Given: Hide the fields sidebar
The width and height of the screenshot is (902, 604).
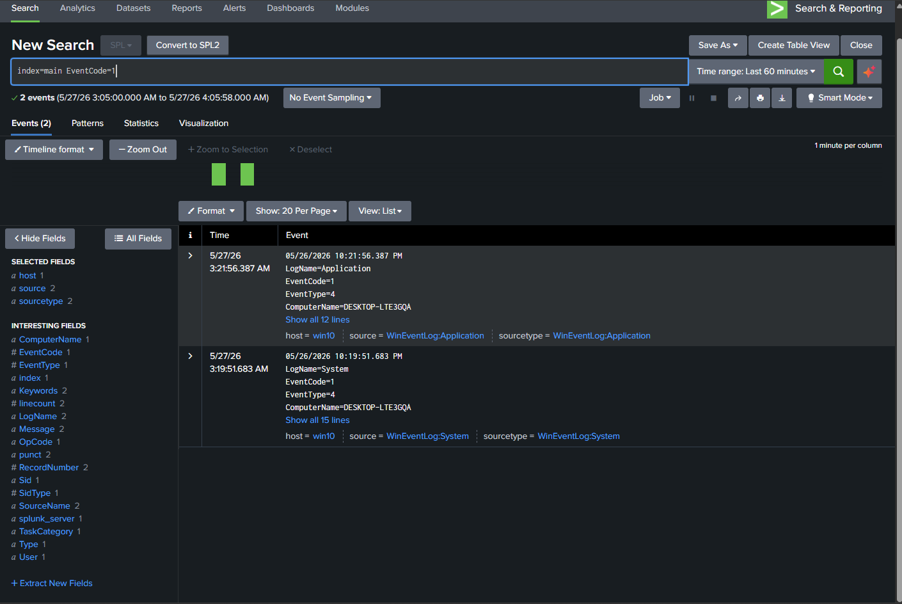Looking at the screenshot, I should (40, 239).
